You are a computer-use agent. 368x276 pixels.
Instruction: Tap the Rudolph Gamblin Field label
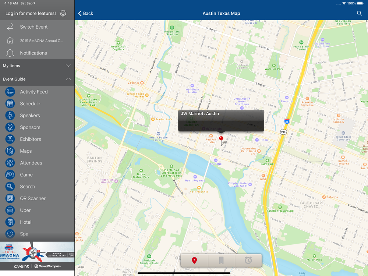(x=149, y=262)
